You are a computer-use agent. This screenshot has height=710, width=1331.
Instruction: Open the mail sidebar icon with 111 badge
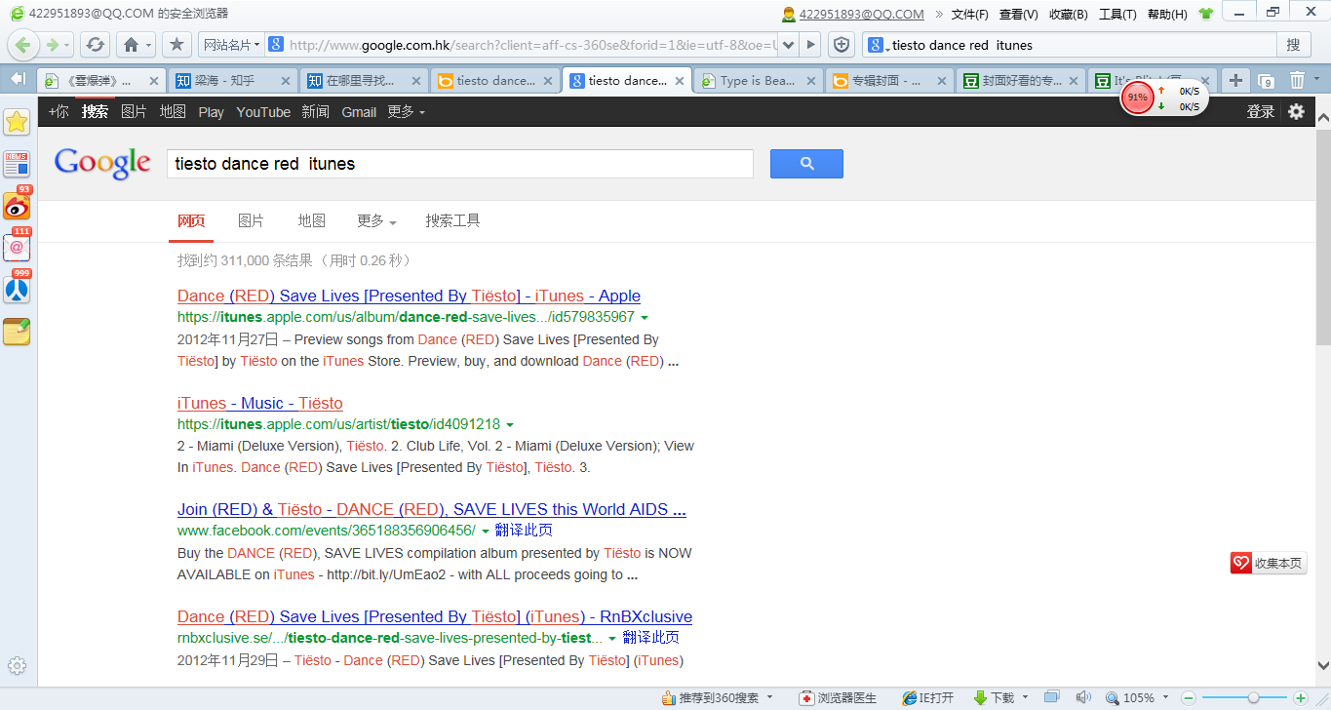[17, 247]
